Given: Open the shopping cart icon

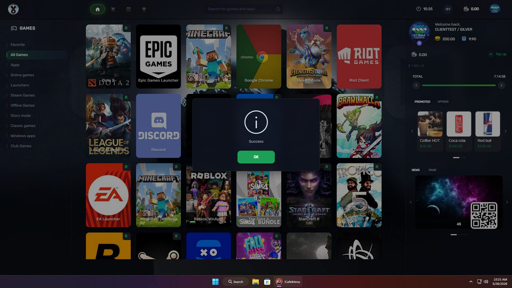Looking at the screenshot, I should click(x=113, y=9).
